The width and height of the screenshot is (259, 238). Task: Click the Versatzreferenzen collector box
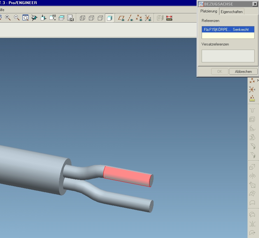coord(228,56)
